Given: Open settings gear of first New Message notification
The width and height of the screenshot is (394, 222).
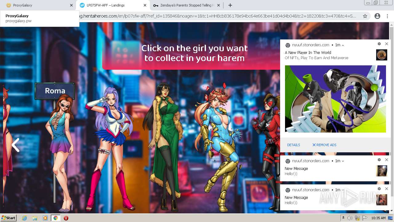Looking at the screenshot, I should coord(379,160).
